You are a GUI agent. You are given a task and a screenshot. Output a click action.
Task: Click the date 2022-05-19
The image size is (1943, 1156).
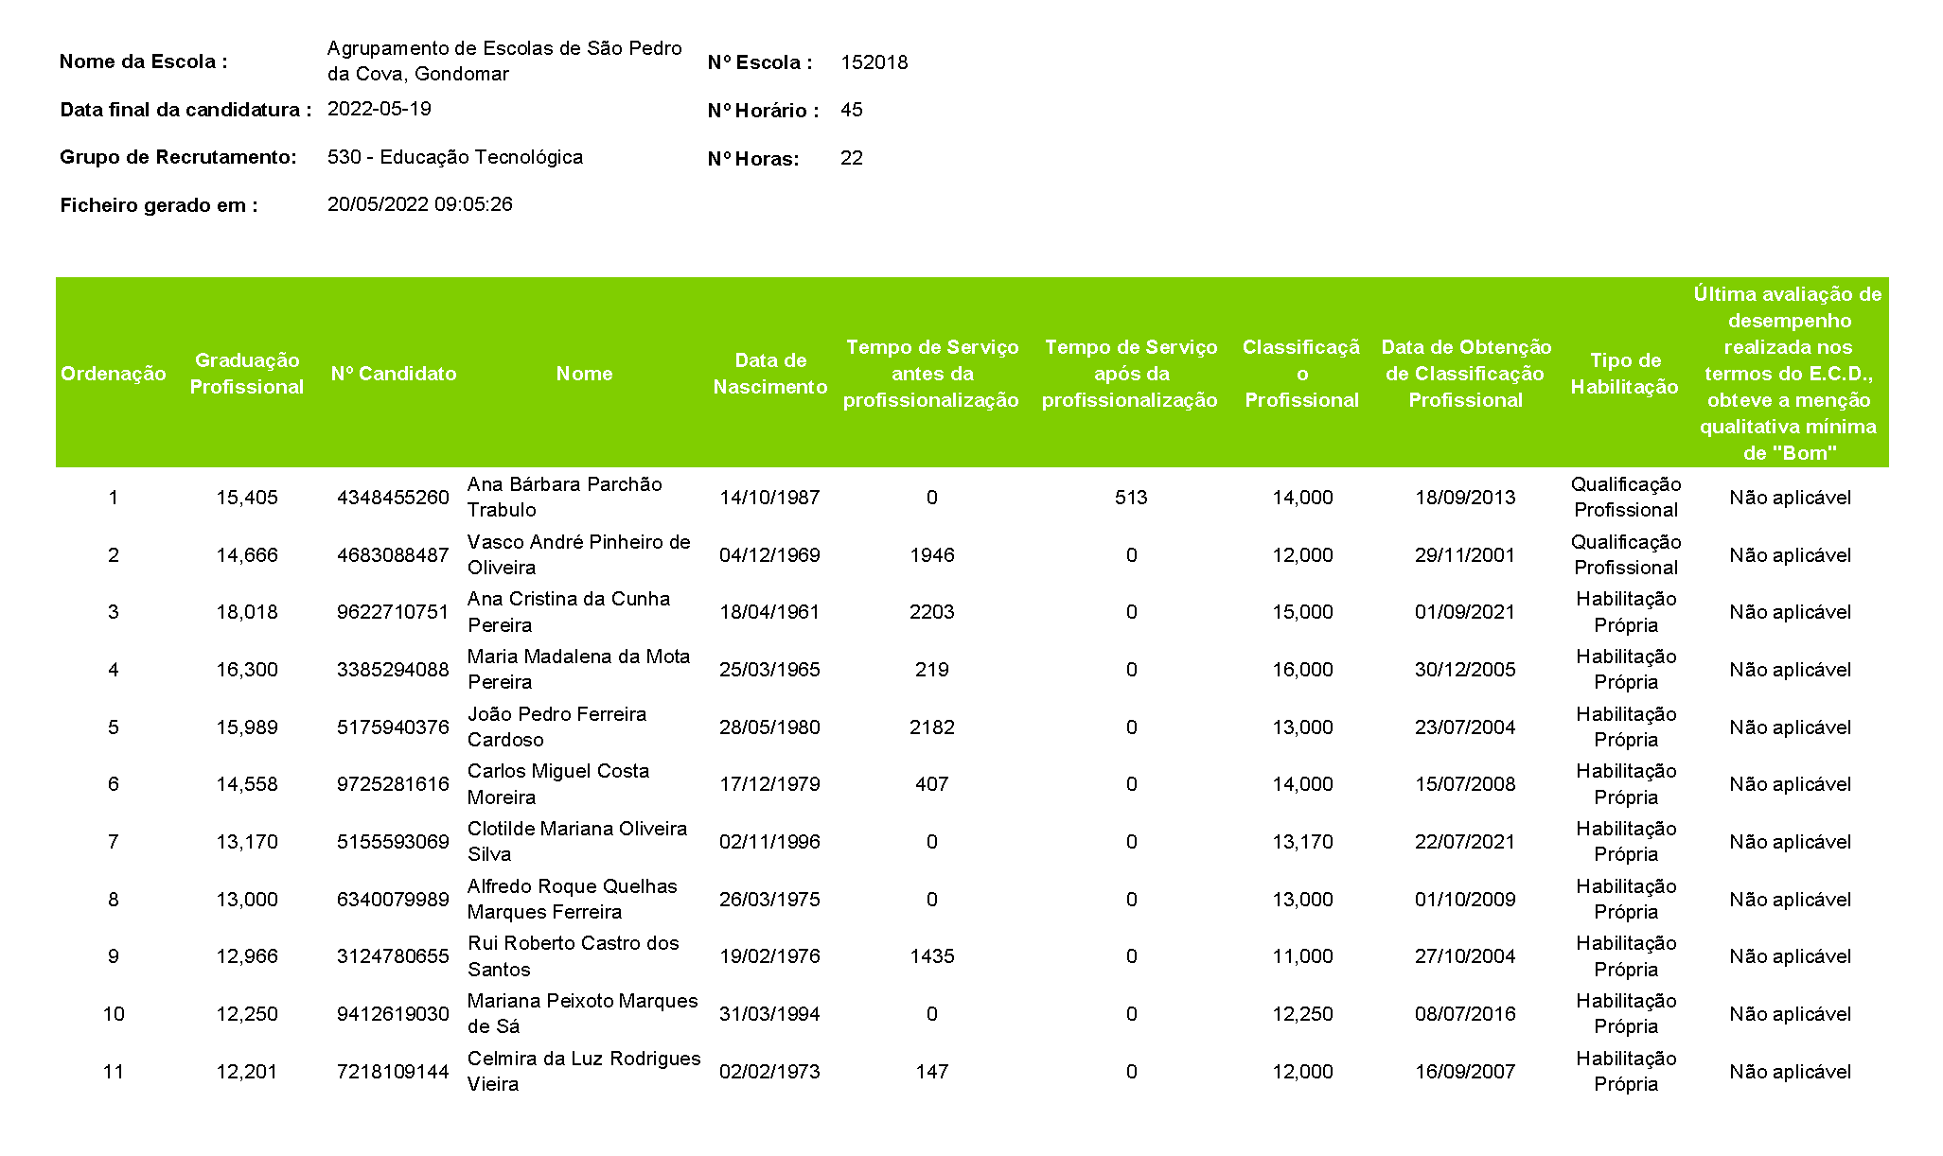379,109
